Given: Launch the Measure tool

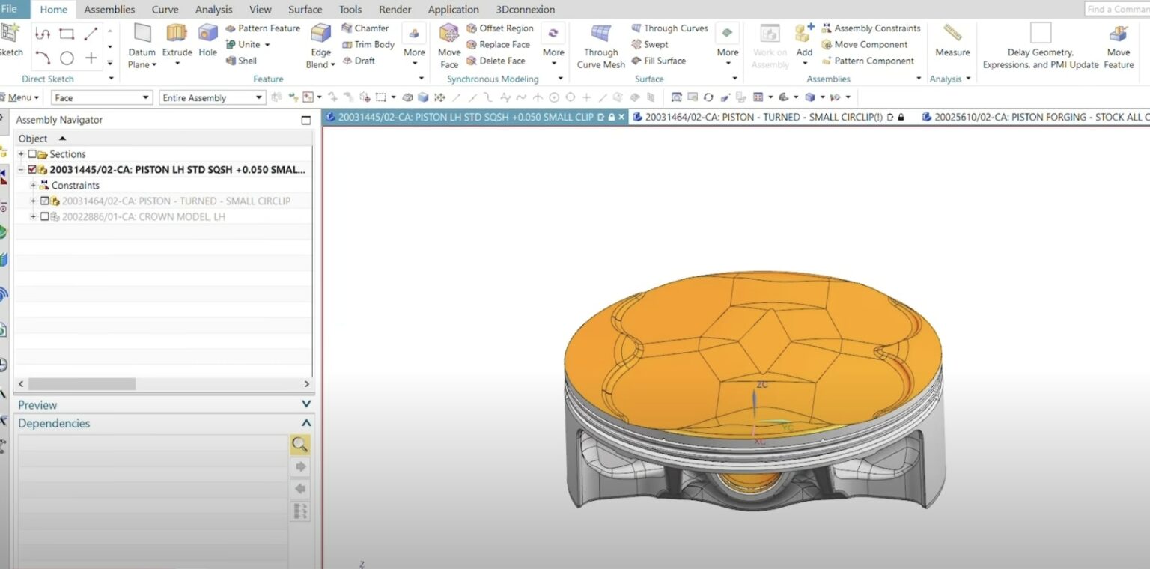Looking at the screenshot, I should pos(952,34).
